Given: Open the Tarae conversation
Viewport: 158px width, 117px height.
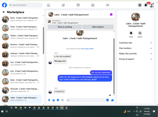Looking at the screenshot, I should coord(21,28).
